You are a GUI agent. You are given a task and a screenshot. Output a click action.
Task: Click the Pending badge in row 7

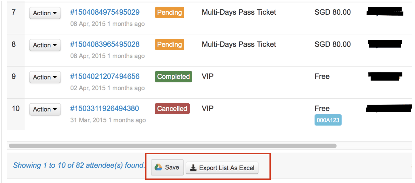click(x=170, y=12)
